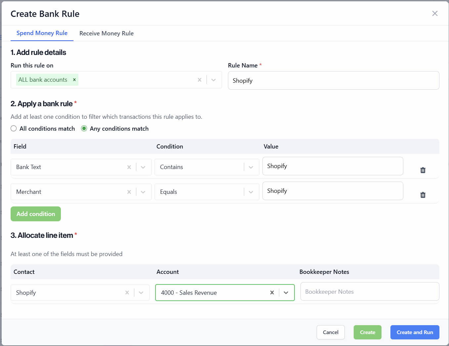Close the Create Bank Rule dialog
The height and width of the screenshot is (346, 449).
click(435, 14)
